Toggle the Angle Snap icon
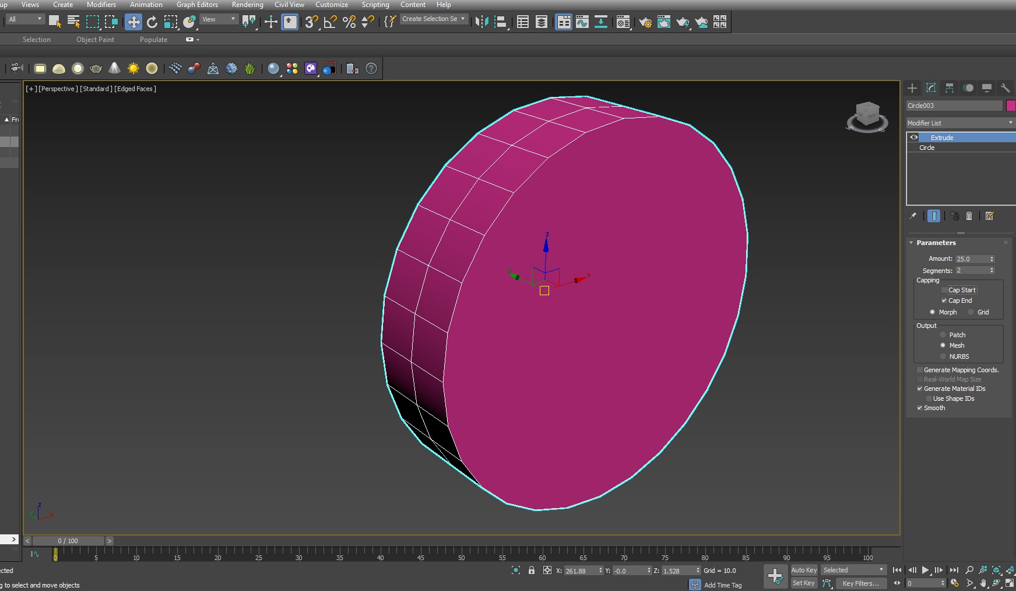Image resolution: width=1016 pixels, height=591 pixels. (x=330, y=22)
